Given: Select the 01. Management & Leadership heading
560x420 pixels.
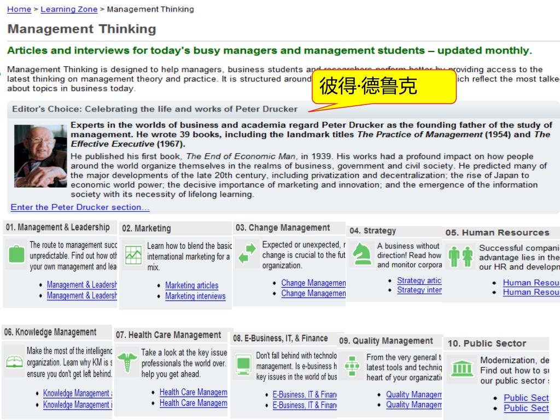Looking at the screenshot, I should click(x=57, y=227).
